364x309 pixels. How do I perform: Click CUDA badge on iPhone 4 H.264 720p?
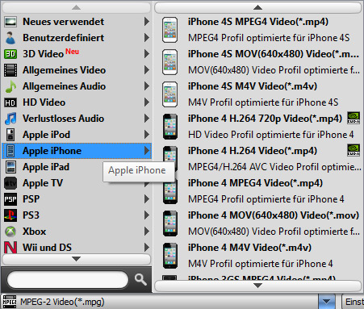pyautogui.click(x=354, y=119)
